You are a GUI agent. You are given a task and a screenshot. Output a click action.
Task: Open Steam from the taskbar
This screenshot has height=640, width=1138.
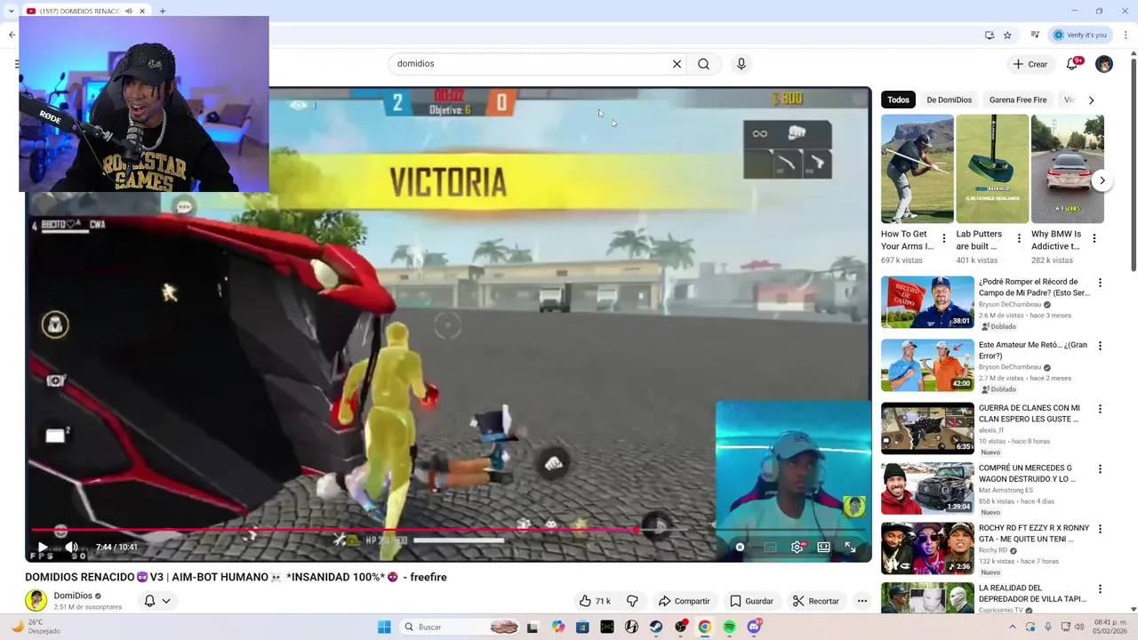(x=656, y=627)
